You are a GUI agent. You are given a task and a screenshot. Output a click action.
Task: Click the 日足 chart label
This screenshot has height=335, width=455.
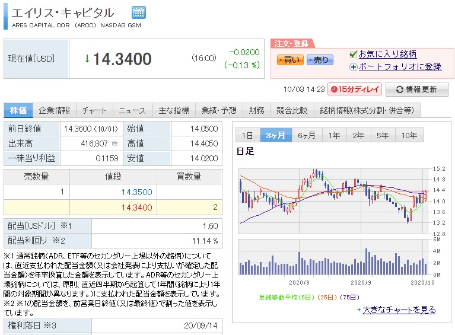(245, 151)
